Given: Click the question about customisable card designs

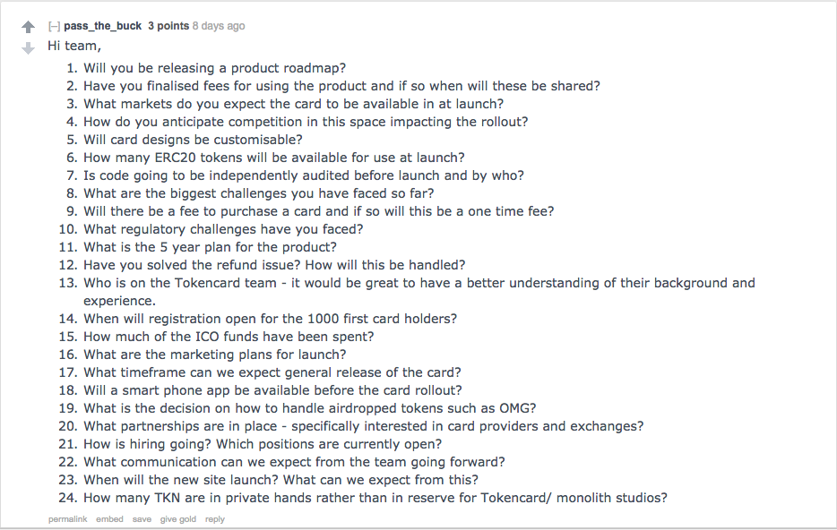Looking at the screenshot, I should (193, 140).
